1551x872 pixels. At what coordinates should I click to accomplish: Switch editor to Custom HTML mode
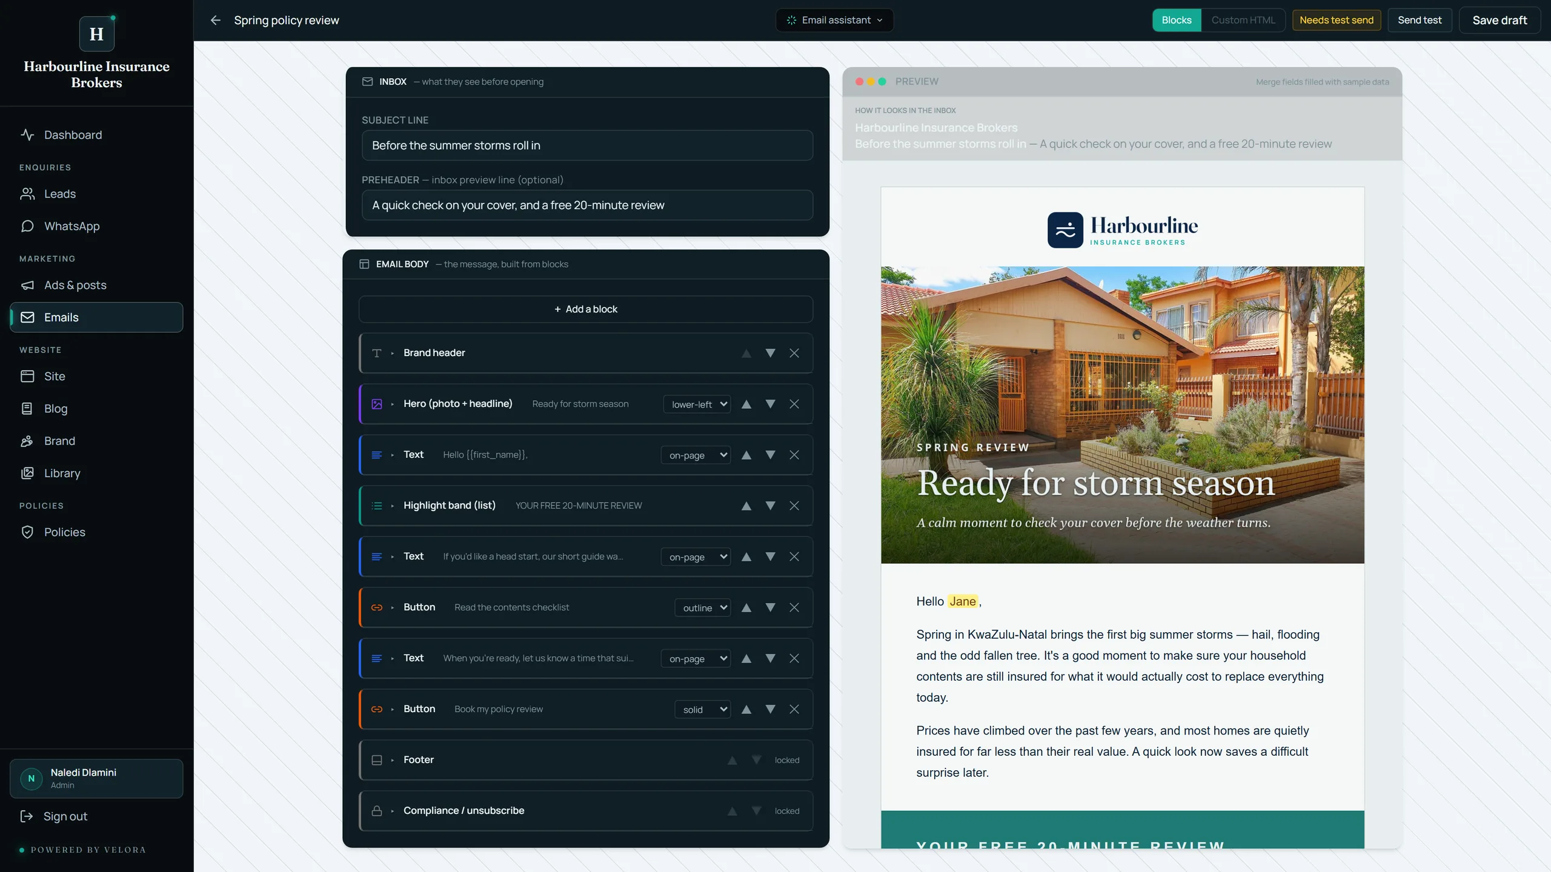(1243, 20)
